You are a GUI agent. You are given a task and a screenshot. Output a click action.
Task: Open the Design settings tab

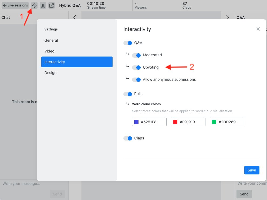pos(77,73)
